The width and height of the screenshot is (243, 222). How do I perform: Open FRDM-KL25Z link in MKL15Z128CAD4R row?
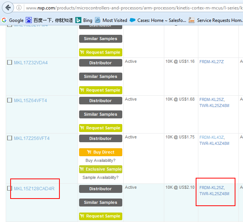[x=212, y=188]
